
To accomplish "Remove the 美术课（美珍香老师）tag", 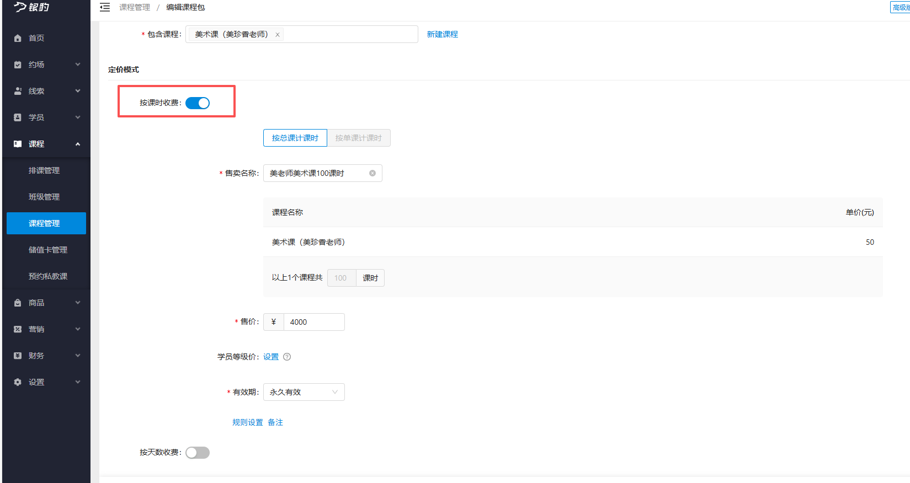I will (x=278, y=35).
